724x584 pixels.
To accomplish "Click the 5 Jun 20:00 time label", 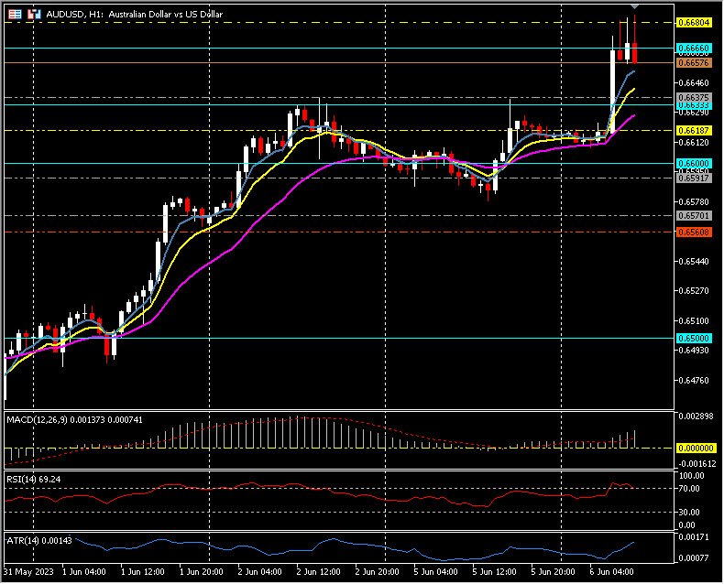I will pyautogui.click(x=554, y=571).
